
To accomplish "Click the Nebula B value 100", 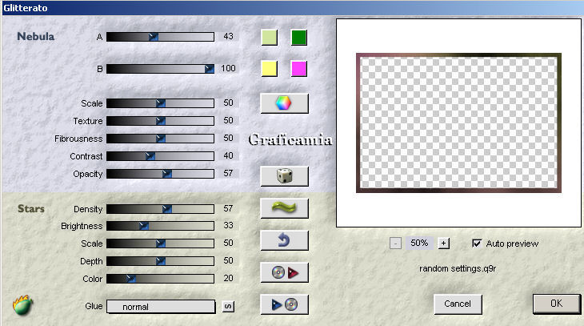I will 228,68.
